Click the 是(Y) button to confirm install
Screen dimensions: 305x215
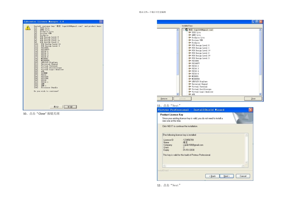point(56,107)
